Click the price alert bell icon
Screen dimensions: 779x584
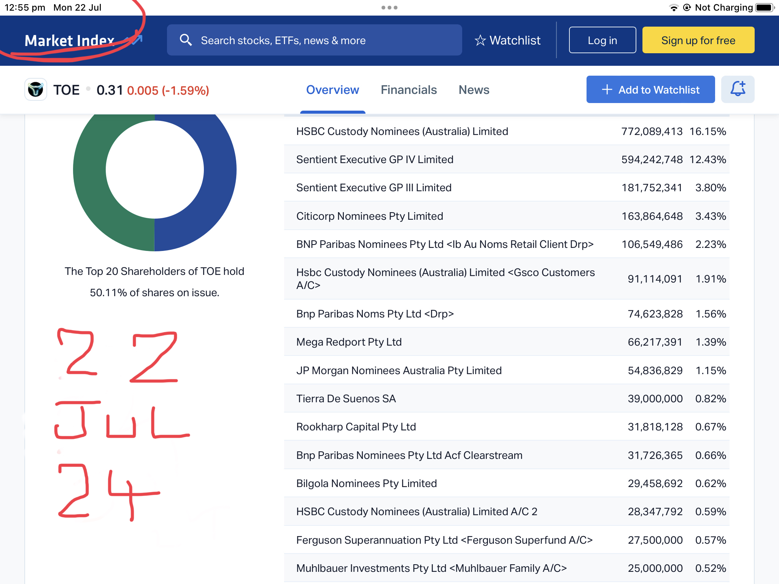738,89
